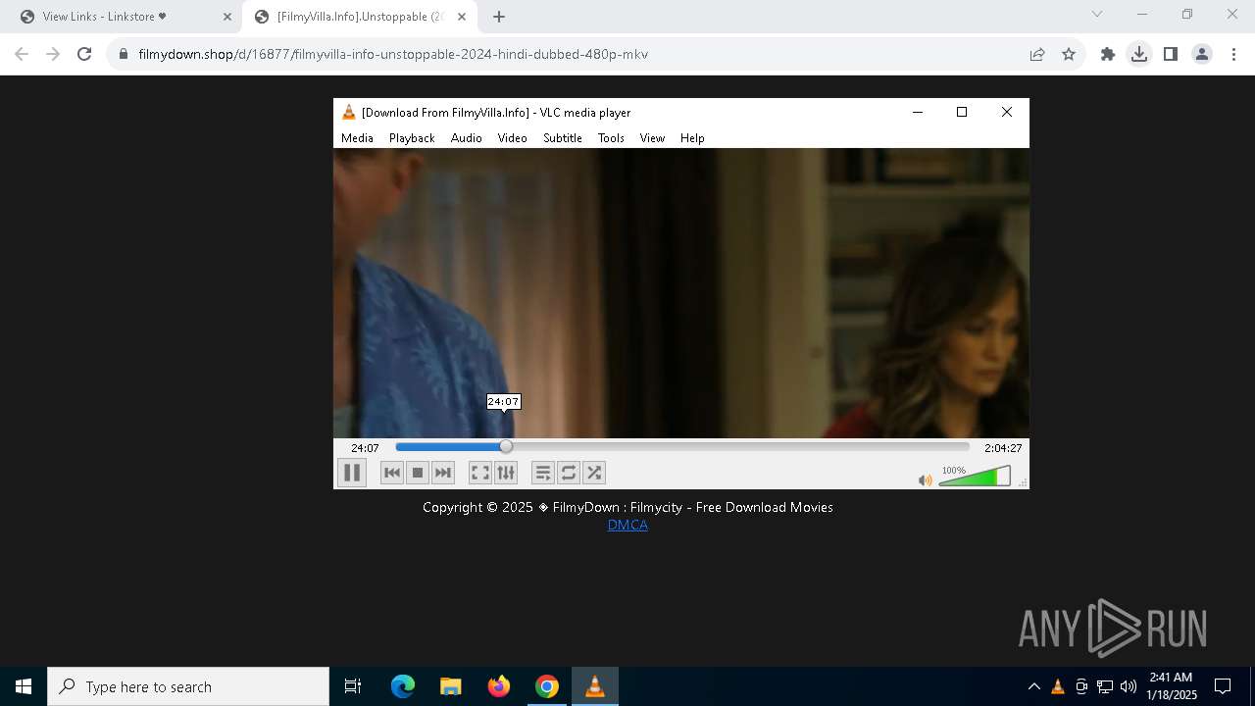
Task: Click the VLC seek bar handle
Action: tap(506, 446)
